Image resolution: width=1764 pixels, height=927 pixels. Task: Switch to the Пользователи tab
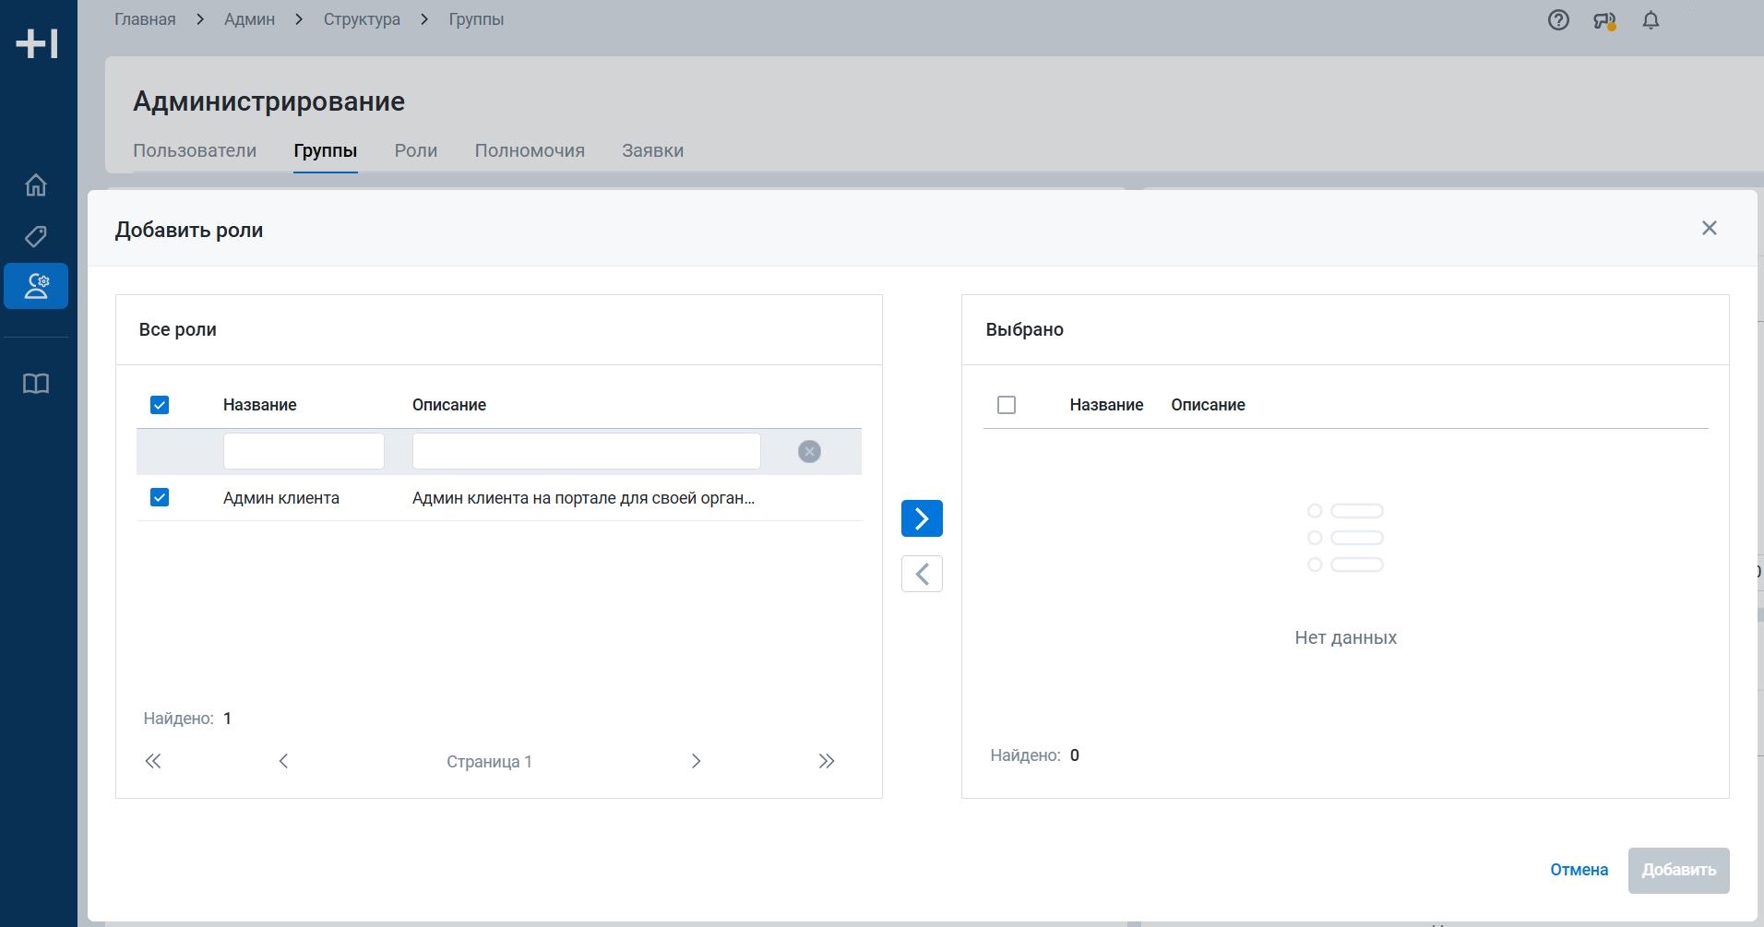point(195,150)
